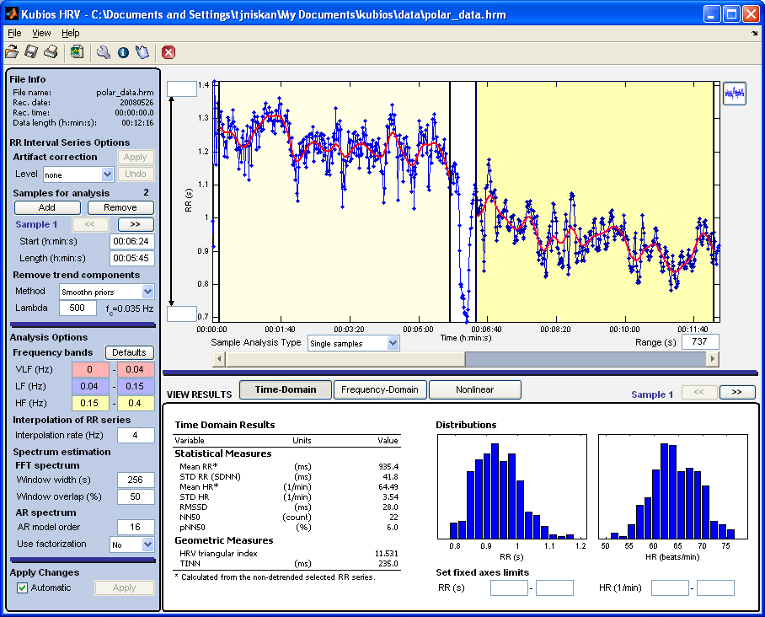This screenshot has width=765, height=617.
Task: Open the View menu
Action: [x=41, y=33]
